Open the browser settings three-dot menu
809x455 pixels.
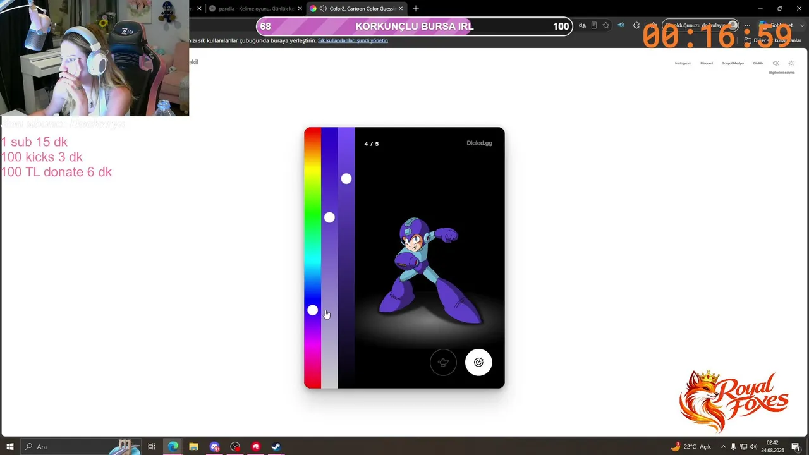pyautogui.click(x=747, y=26)
